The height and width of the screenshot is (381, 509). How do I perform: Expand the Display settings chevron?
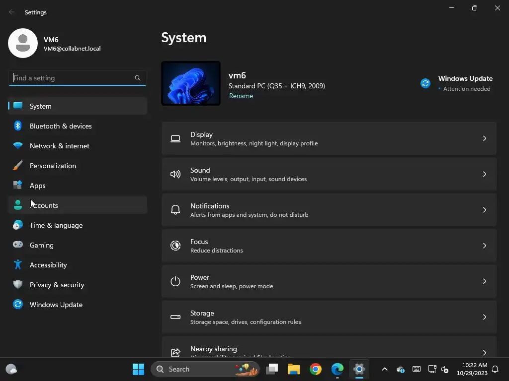pyautogui.click(x=484, y=139)
